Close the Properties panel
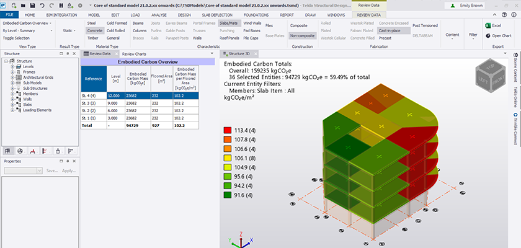 74,161
